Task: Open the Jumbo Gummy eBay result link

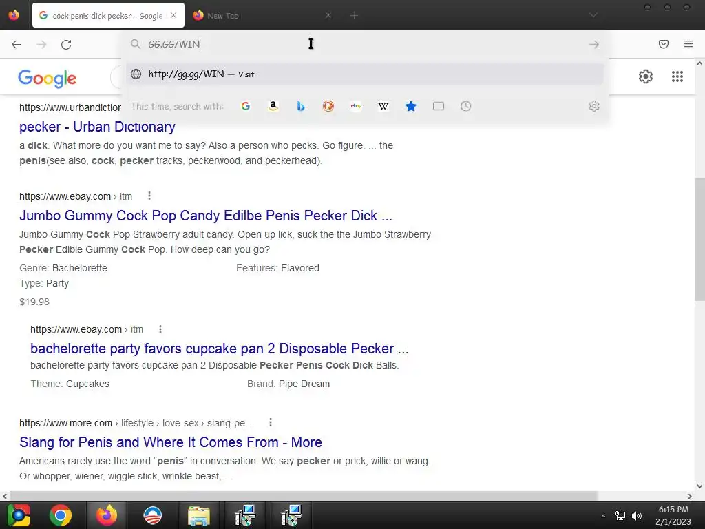Action: 205,216
